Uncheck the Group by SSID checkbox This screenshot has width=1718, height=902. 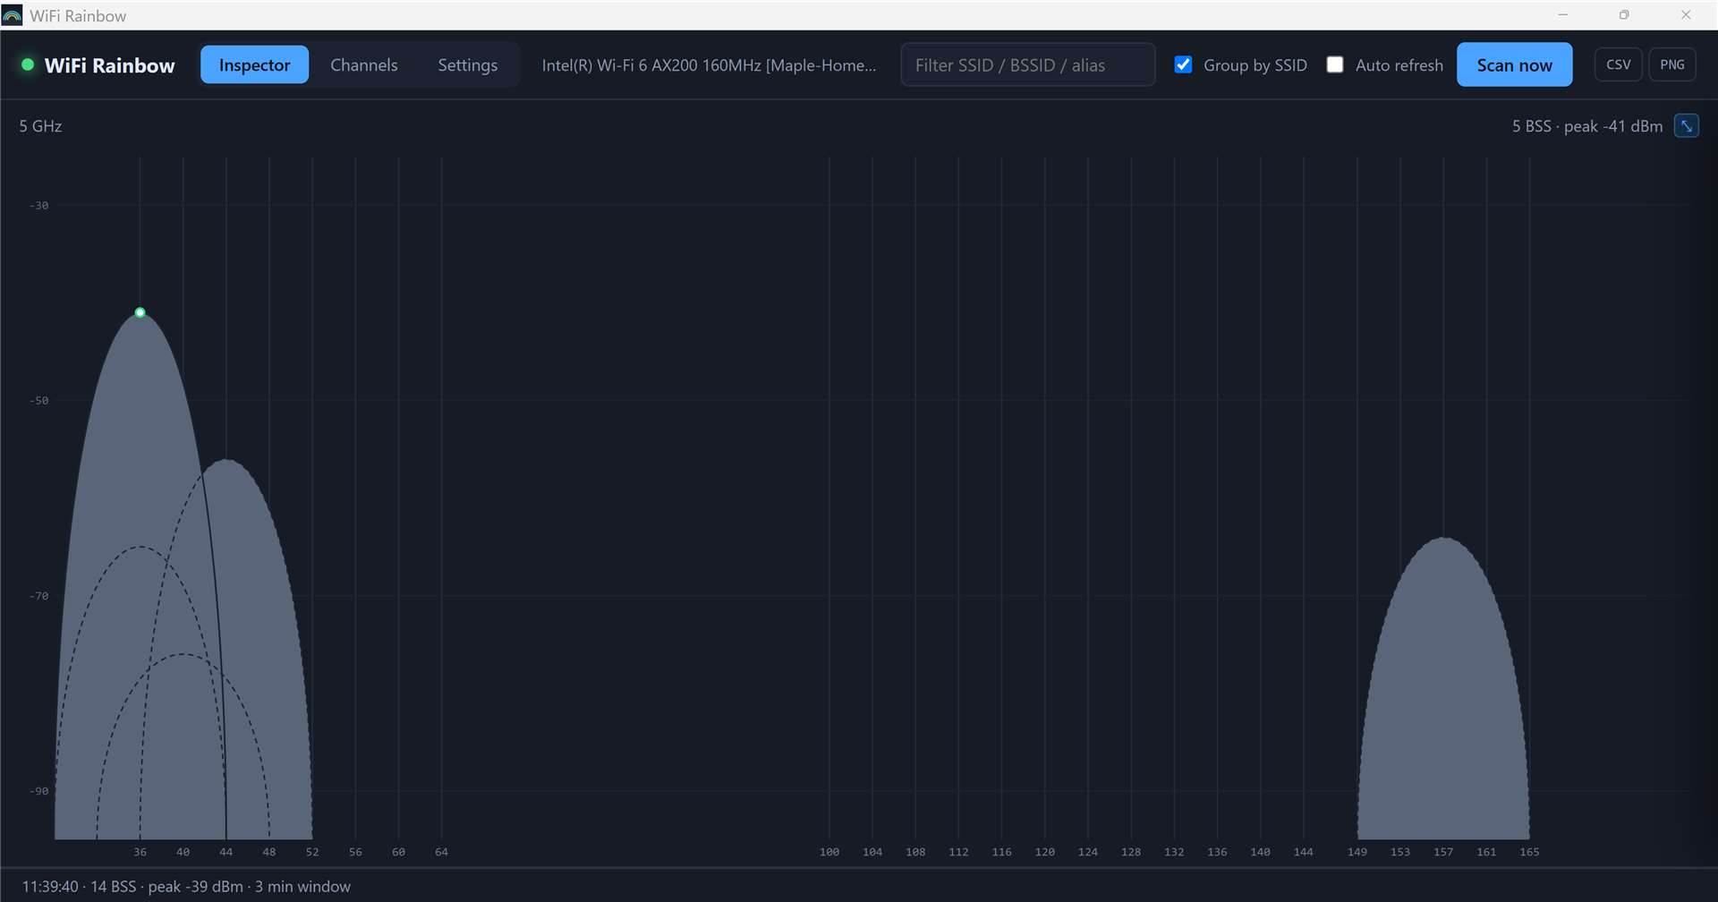click(1183, 64)
